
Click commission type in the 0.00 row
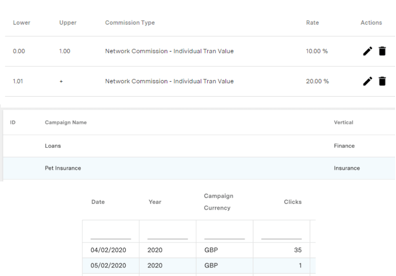coord(169,51)
